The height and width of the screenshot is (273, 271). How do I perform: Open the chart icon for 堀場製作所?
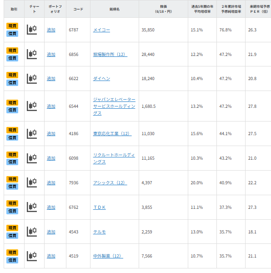pyautogui.click(x=32, y=54)
